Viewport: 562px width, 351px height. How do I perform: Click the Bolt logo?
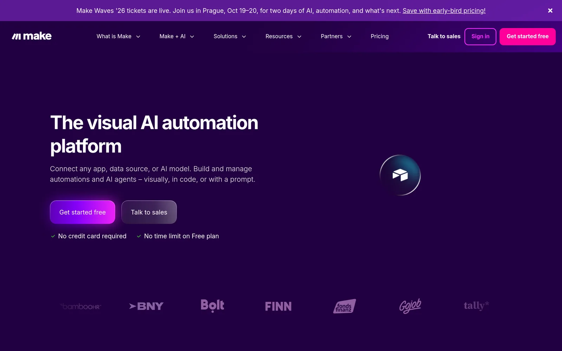click(x=212, y=305)
